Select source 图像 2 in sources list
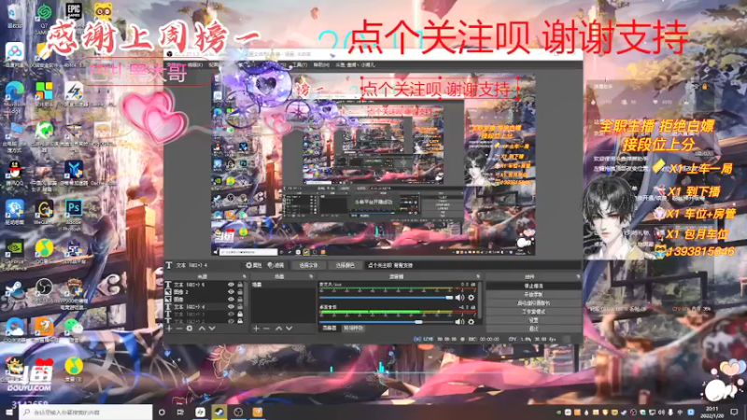747x420 pixels. tap(180, 292)
